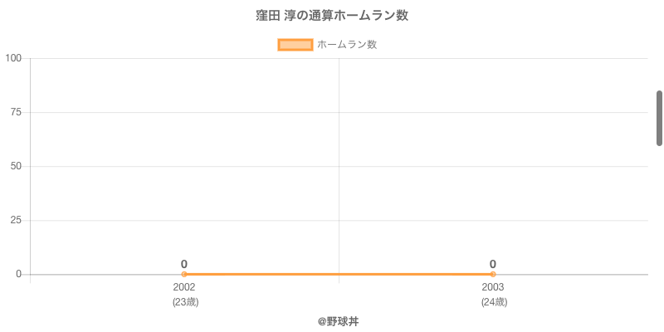Click the (23歳) age label
Screen dimensions: 664x332
pyautogui.click(x=185, y=302)
